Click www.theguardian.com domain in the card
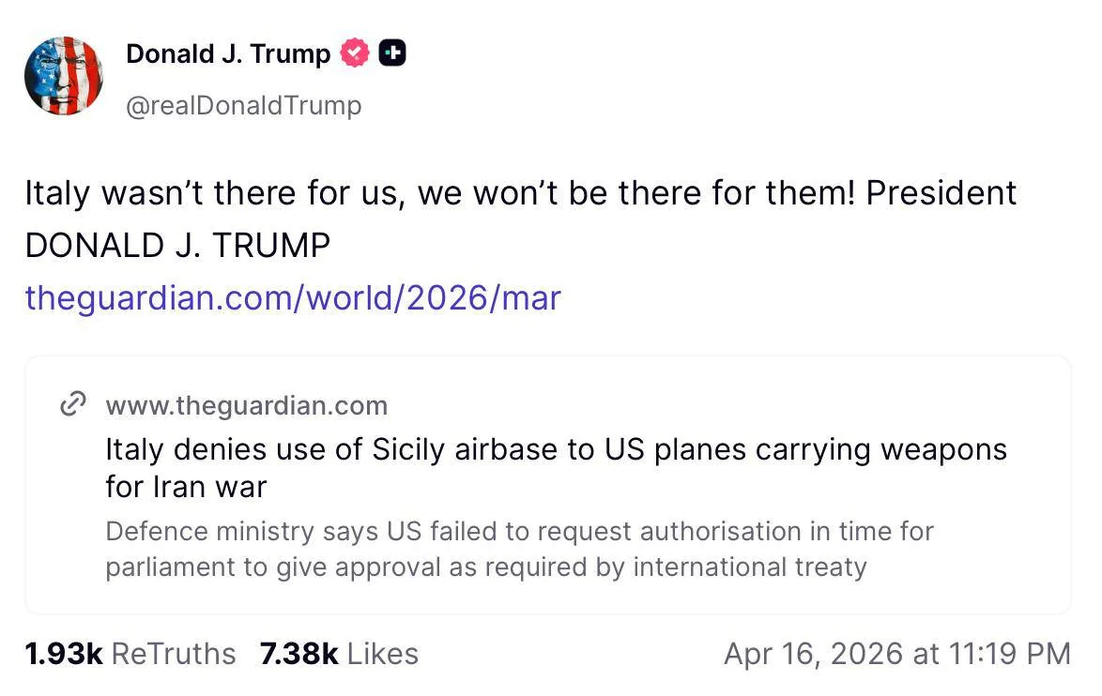 coord(246,405)
